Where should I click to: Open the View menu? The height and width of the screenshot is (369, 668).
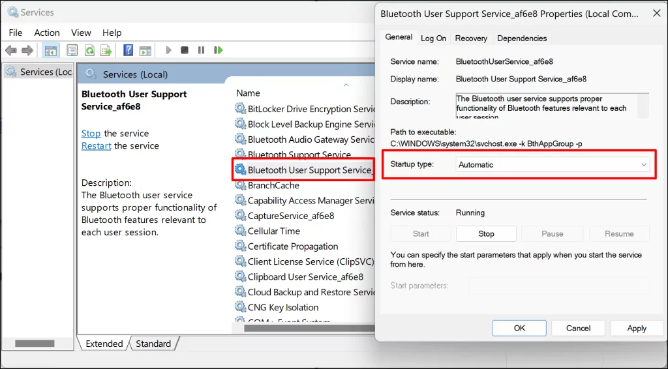pos(81,33)
